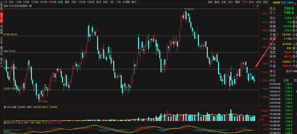Open the 多周期 multi-period view

point(126,2)
